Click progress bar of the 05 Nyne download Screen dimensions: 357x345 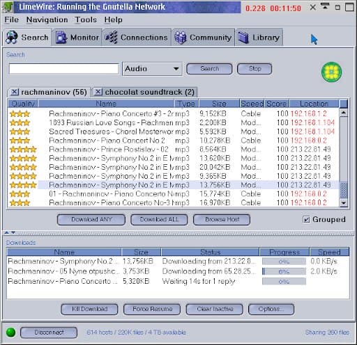284,271
